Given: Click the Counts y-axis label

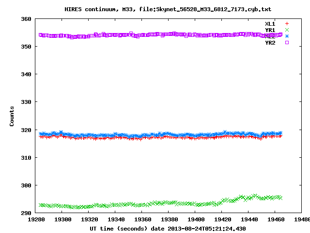Looking at the screenshot, I should point(12,116).
